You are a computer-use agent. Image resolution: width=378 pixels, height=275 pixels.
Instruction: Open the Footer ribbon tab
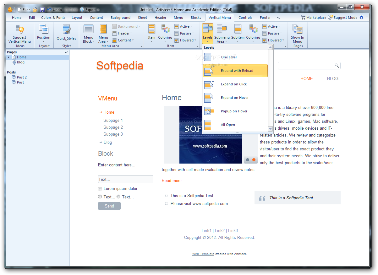(265, 18)
